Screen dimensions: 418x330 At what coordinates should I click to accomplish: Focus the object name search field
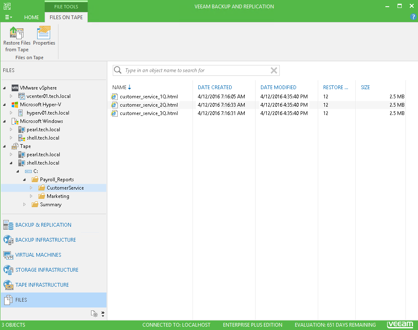(x=196, y=70)
